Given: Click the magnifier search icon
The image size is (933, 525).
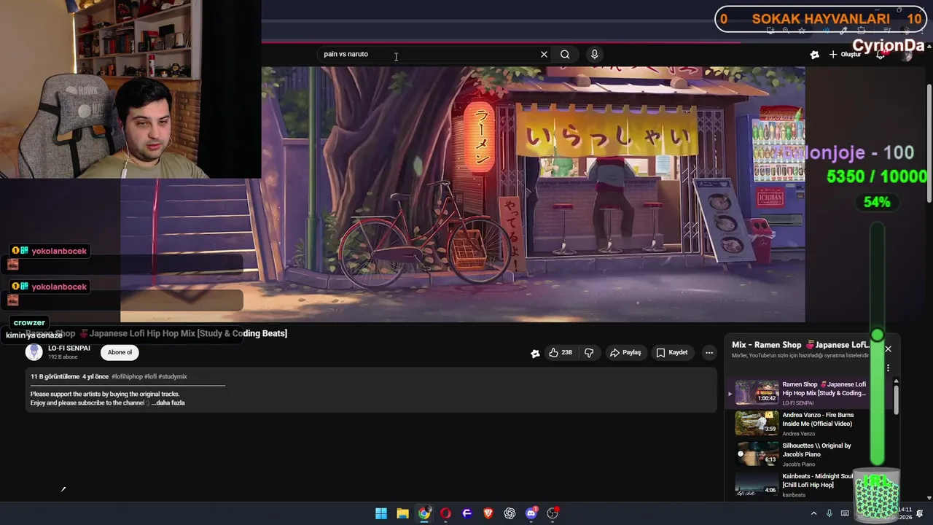Looking at the screenshot, I should pos(565,54).
